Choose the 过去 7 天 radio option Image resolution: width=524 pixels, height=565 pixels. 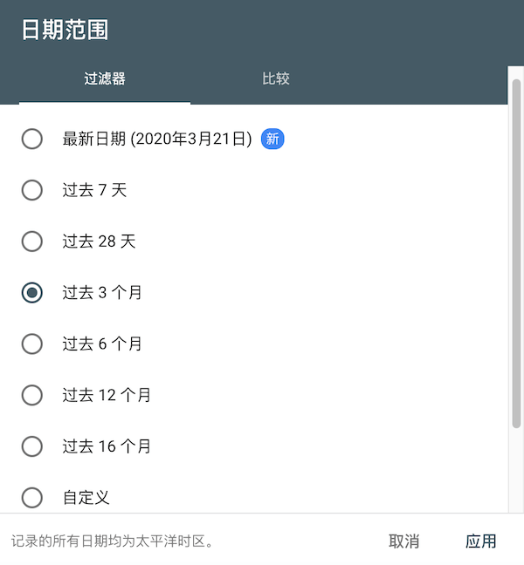pyautogui.click(x=32, y=190)
